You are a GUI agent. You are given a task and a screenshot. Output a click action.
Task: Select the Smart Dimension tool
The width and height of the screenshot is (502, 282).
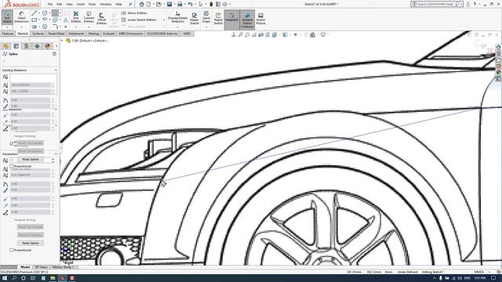click(x=21, y=17)
